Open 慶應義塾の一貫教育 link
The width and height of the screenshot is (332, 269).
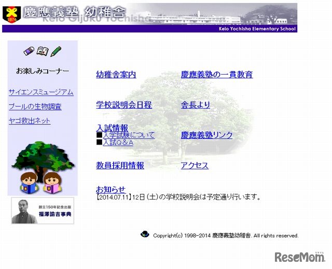pos(217,75)
